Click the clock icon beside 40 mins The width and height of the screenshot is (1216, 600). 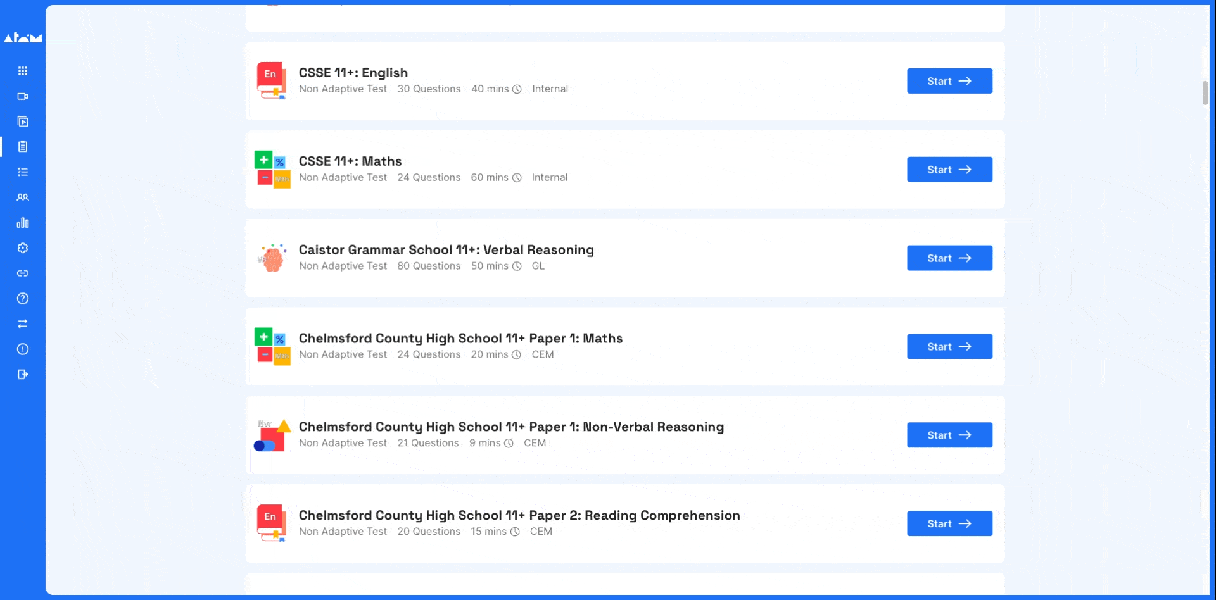point(517,89)
